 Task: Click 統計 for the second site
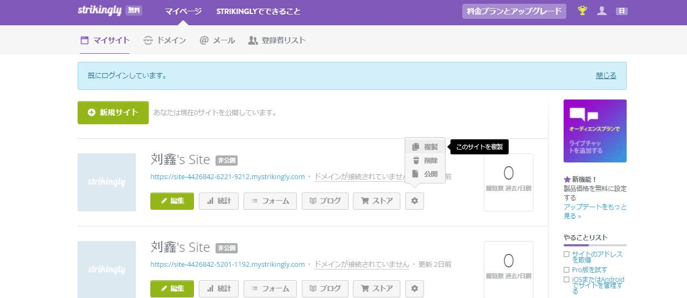[219, 289]
